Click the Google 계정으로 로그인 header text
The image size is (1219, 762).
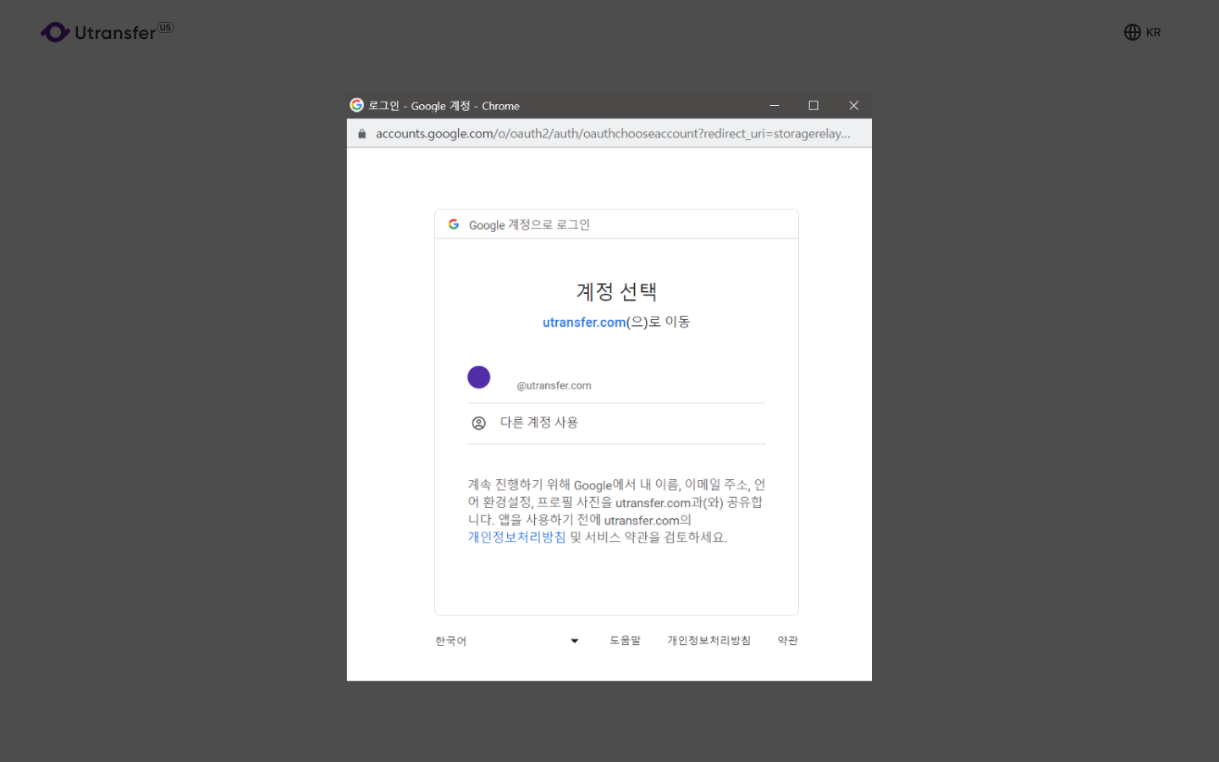point(529,224)
